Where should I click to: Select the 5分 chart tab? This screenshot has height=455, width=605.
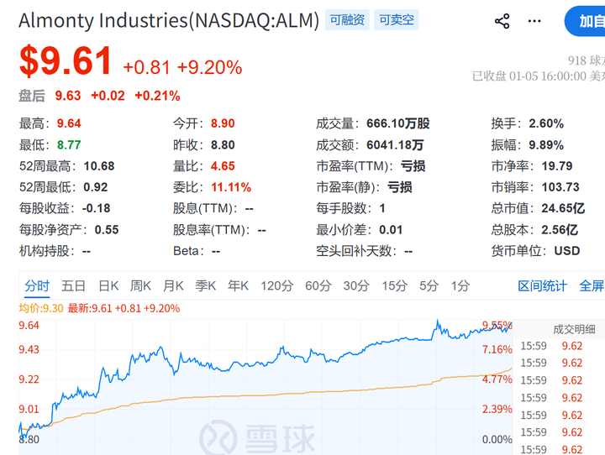[x=429, y=286]
